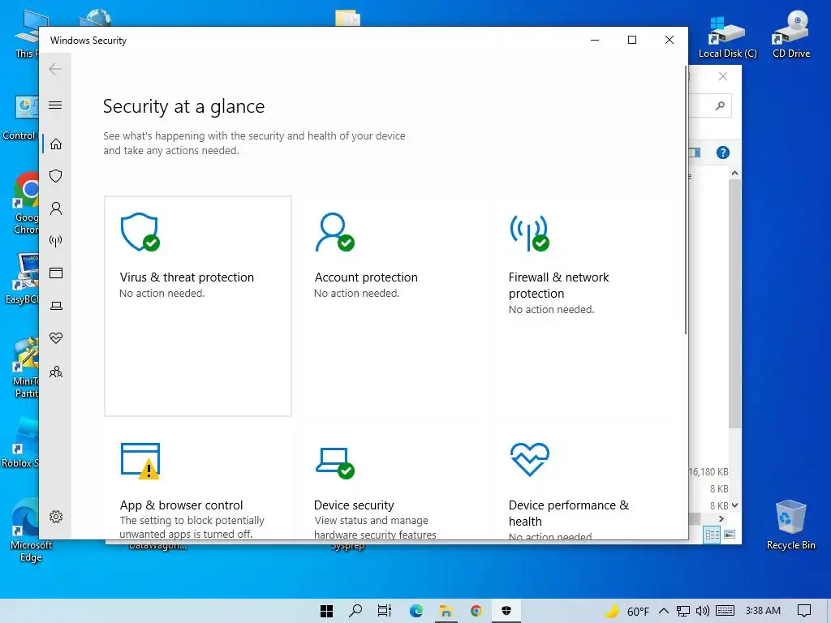Open Device performance heart icon in sidebar
The width and height of the screenshot is (831, 623).
pyautogui.click(x=56, y=338)
